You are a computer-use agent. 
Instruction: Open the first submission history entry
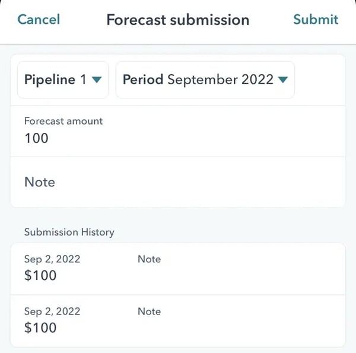point(178,268)
